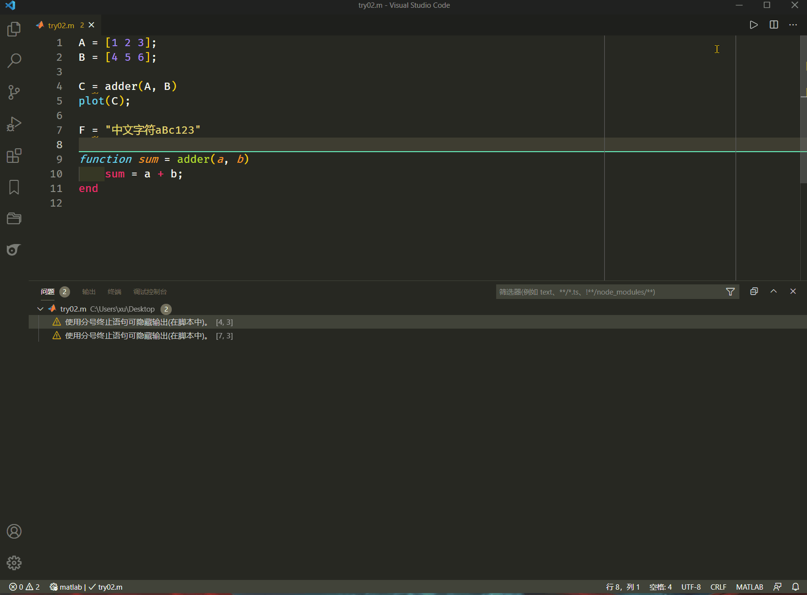Image resolution: width=807 pixels, height=595 pixels.
Task: Run the try02.m MATLAB script
Action: point(754,25)
